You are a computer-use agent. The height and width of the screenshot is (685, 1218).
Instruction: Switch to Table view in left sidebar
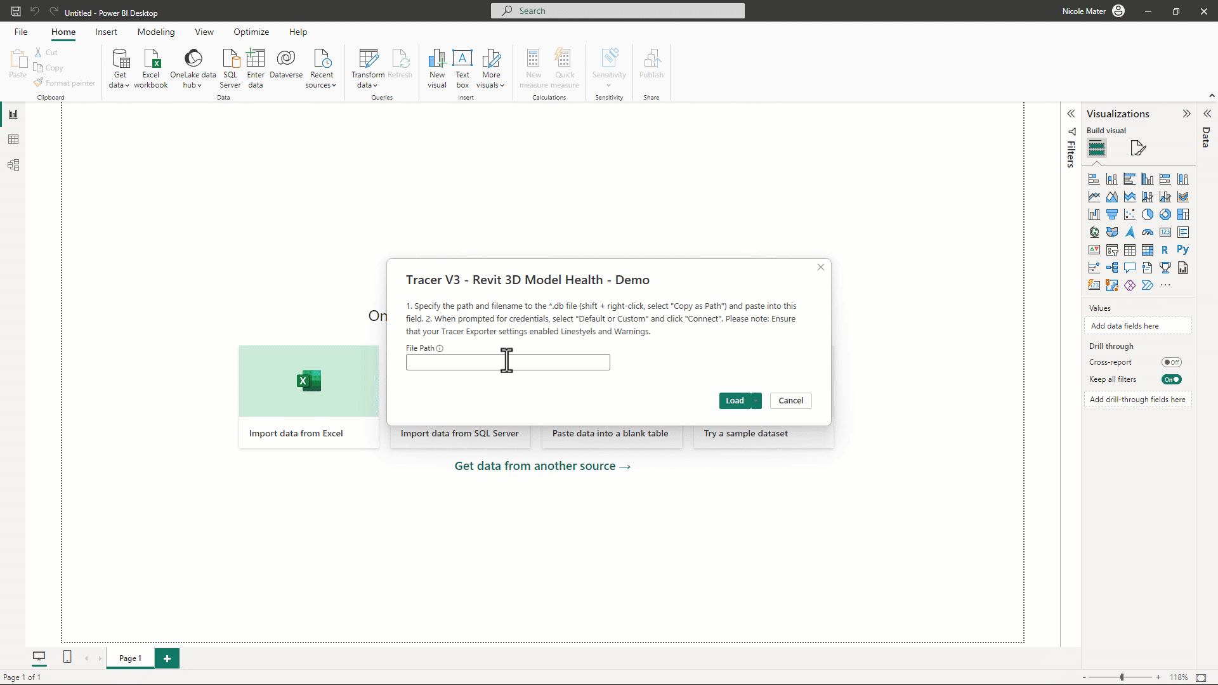tap(13, 140)
